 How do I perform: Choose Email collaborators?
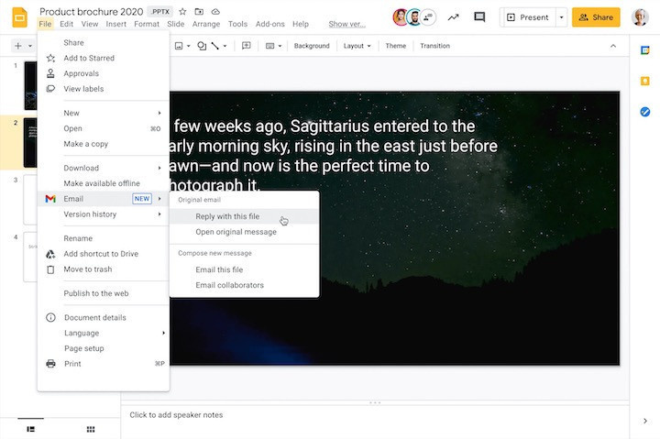(x=244, y=285)
